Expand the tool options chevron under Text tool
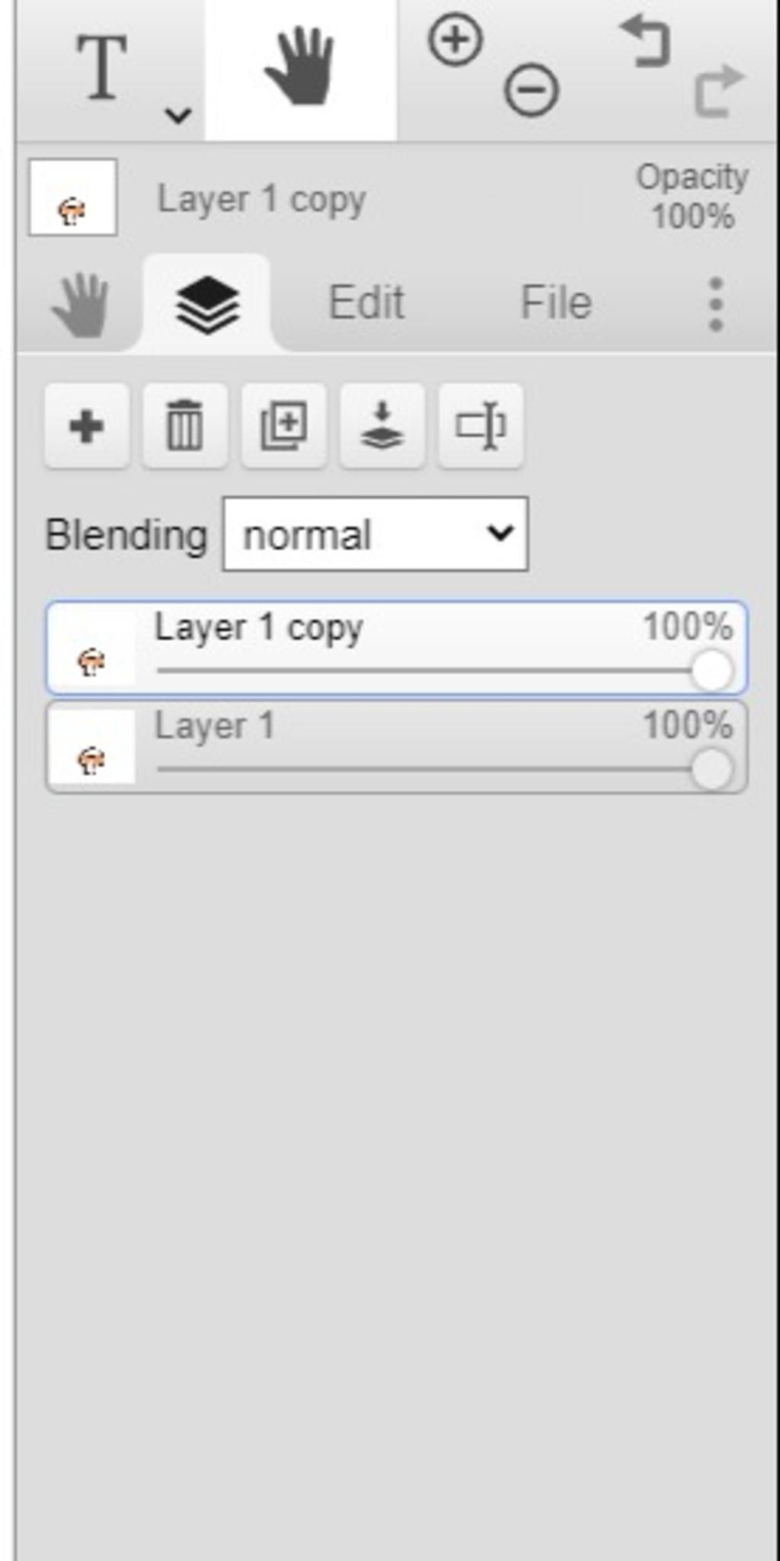The height and width of the screenshot is (1561, 780). coord(178,115)
